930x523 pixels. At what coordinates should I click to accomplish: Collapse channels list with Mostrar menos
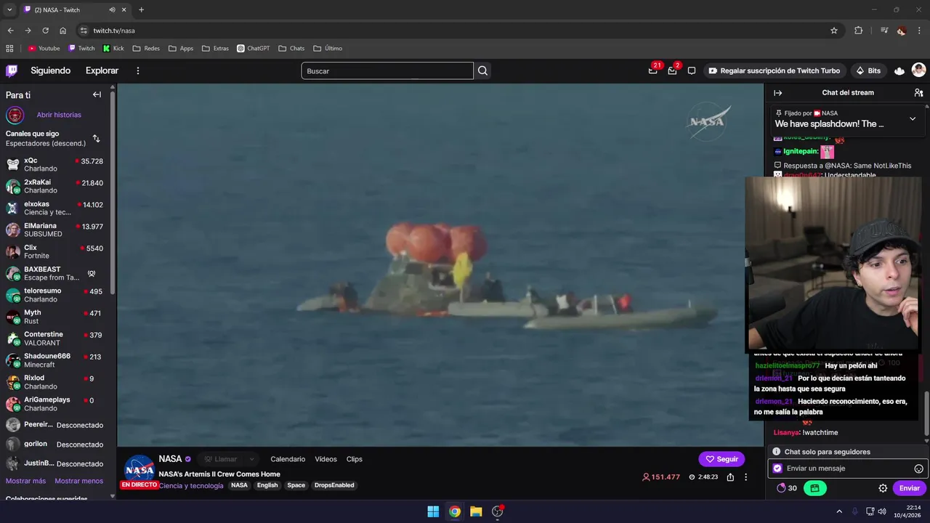[78, 481]
